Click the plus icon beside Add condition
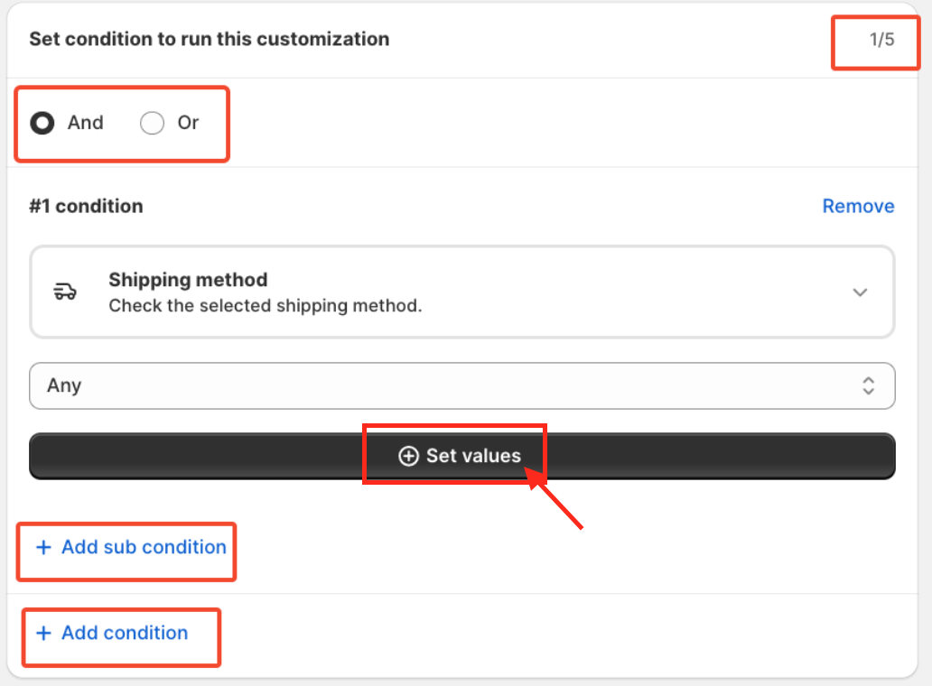The image size is (932, 686). [x=43, y=634]
